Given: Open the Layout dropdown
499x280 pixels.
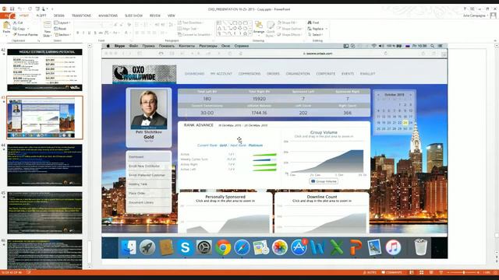Looking at the screenshot, I should pos(62,23).
